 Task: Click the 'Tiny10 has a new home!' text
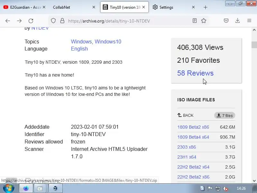click(49, 75)
